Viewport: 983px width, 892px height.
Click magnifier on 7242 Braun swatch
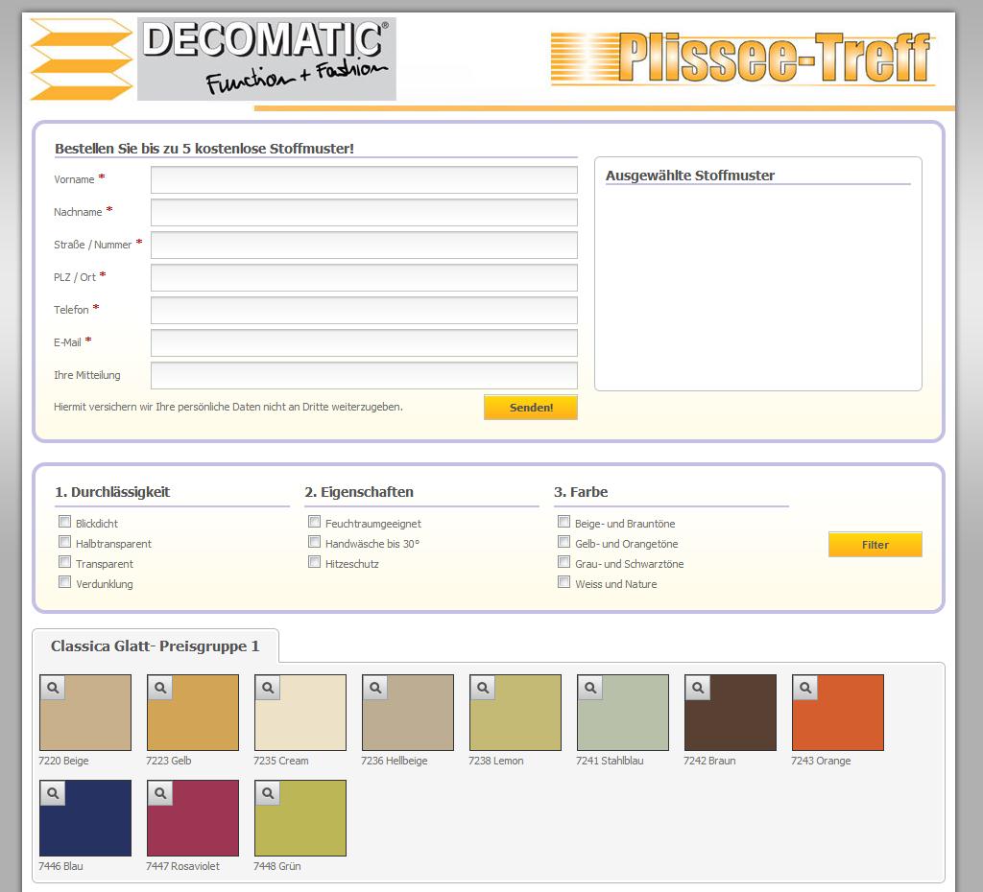[698, 688]
